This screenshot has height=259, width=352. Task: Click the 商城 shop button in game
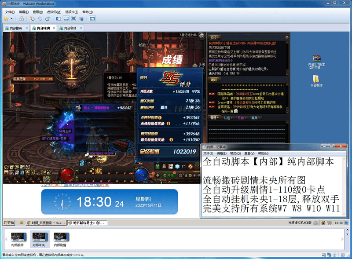(x=169, y=175)
